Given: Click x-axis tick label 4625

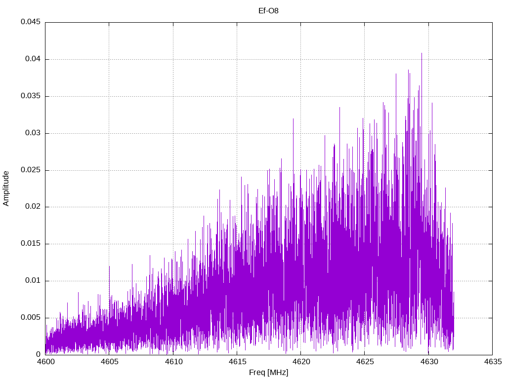Looking at the screenshot, I should (x=365, y=362).
